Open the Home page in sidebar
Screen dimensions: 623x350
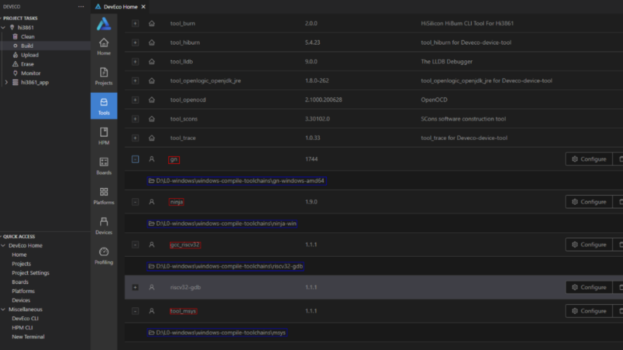point(104,46)
